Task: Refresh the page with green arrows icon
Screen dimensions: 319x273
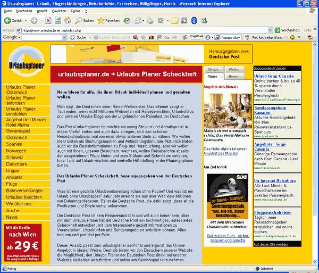Action: [x=58, y=21]
